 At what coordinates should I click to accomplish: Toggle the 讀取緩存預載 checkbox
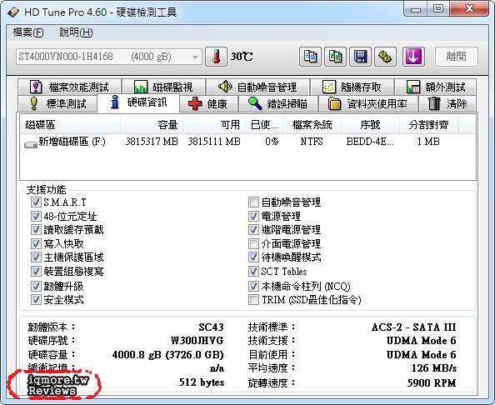36,229
